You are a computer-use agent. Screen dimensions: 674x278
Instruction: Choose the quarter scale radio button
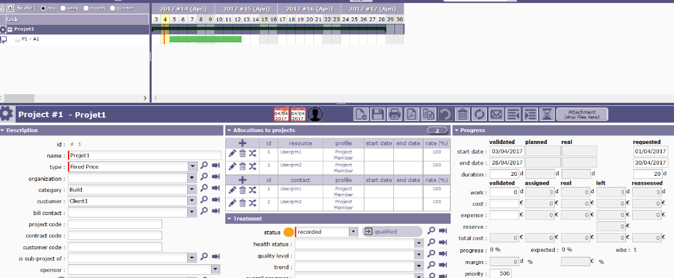click(x=112, y=8)
